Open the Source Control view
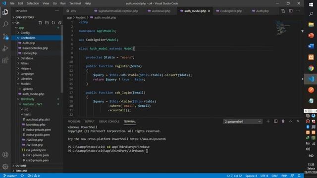Viewport: 317px width, 178px height. pos(5,37)
